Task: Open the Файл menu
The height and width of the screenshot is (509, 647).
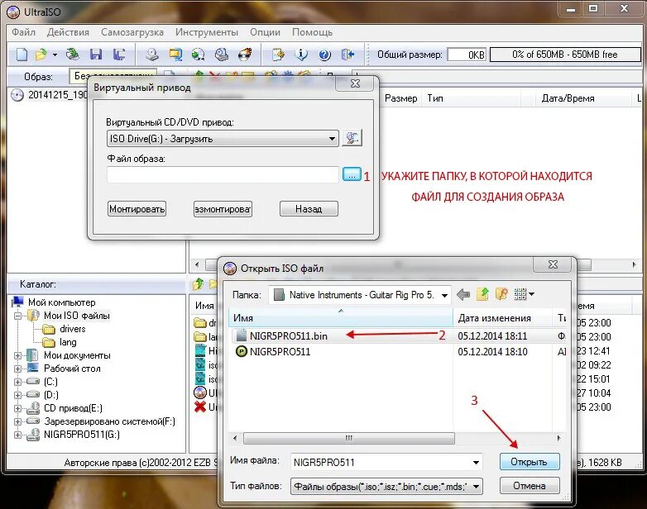Action: (23, 32)
